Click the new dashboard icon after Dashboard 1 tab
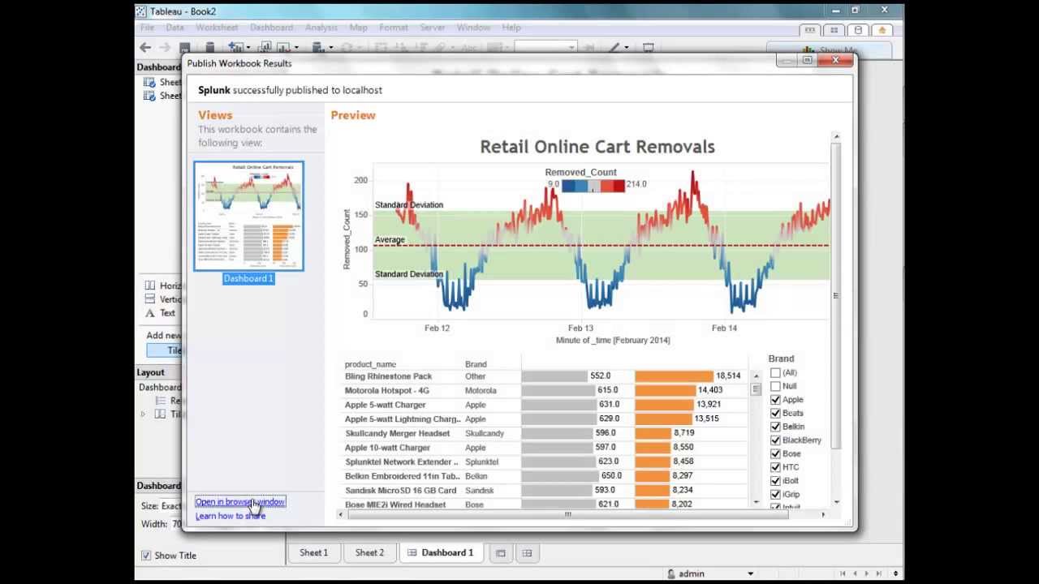Viewport: 1039px width, 584px height. click(x=501, y=553)
